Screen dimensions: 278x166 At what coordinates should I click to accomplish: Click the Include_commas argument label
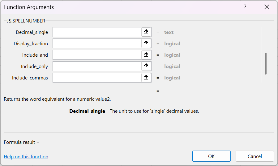pos(30,78)
